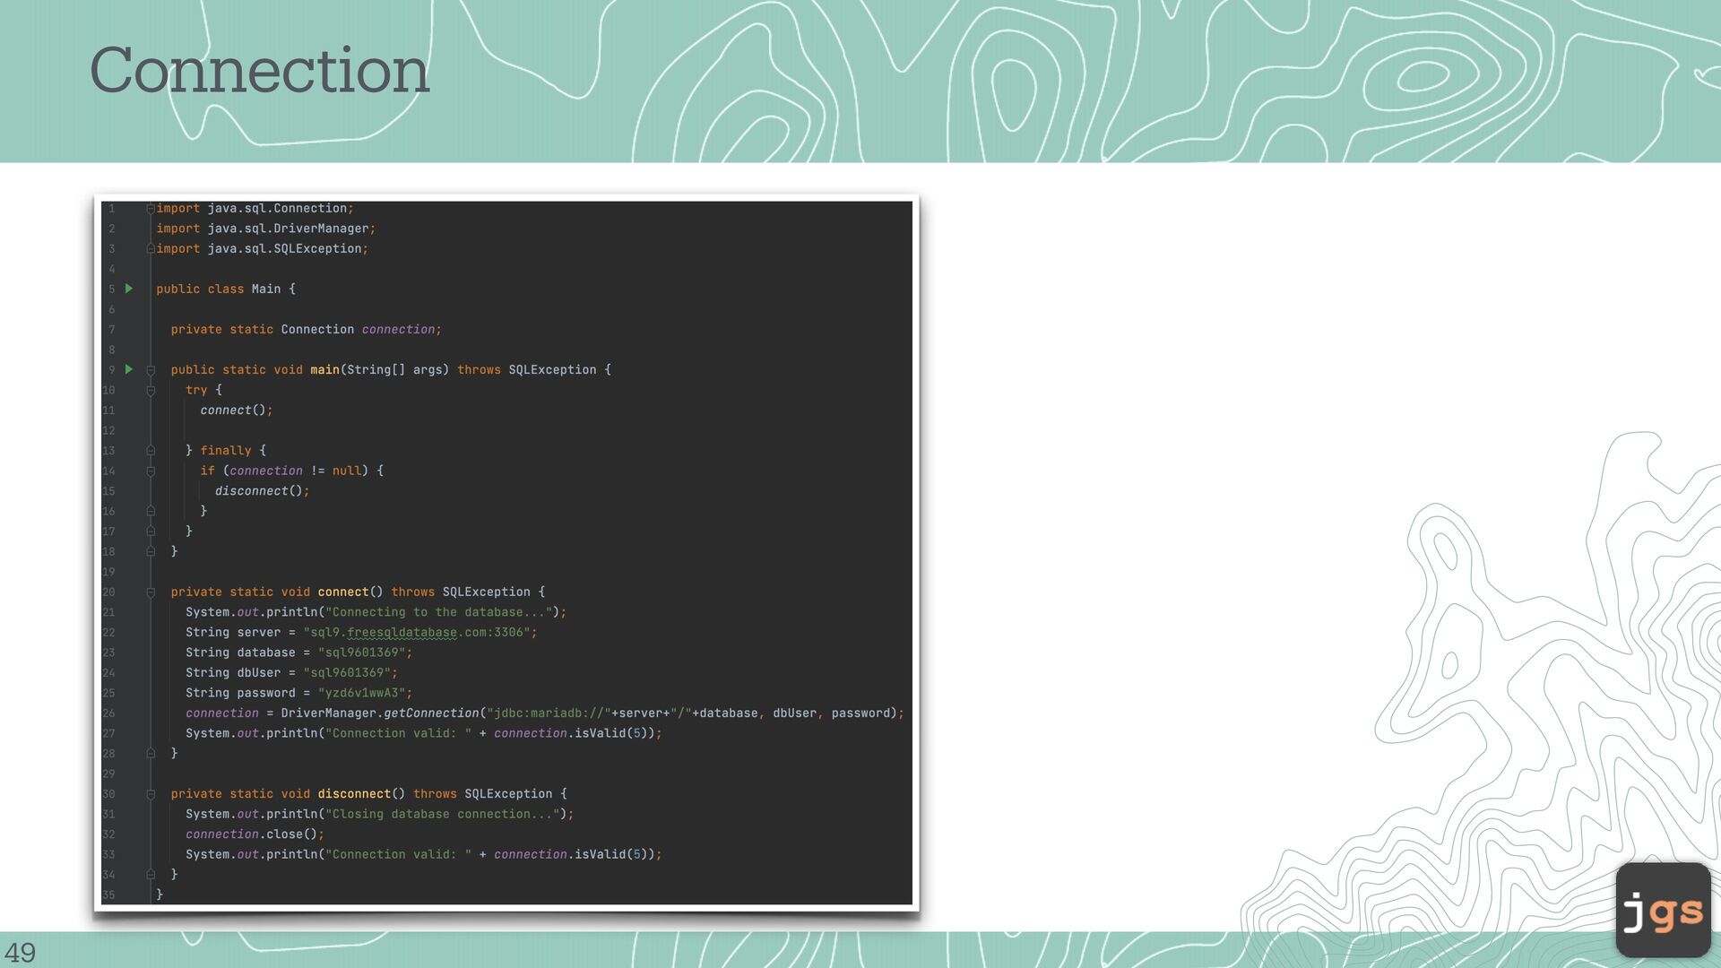Click the jgs logo badge
Screen dimensions: 1721x968
point(1663,910)
